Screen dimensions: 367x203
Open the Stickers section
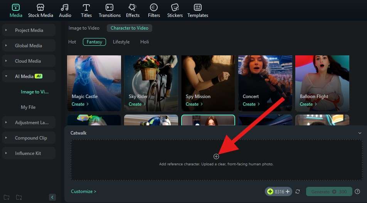click(x=175, y=11)
